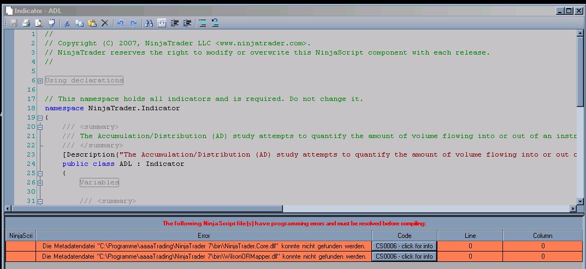Expand the Variables region at line 26
The width and height of the screenshot is (586, 269).
[40, 183]
